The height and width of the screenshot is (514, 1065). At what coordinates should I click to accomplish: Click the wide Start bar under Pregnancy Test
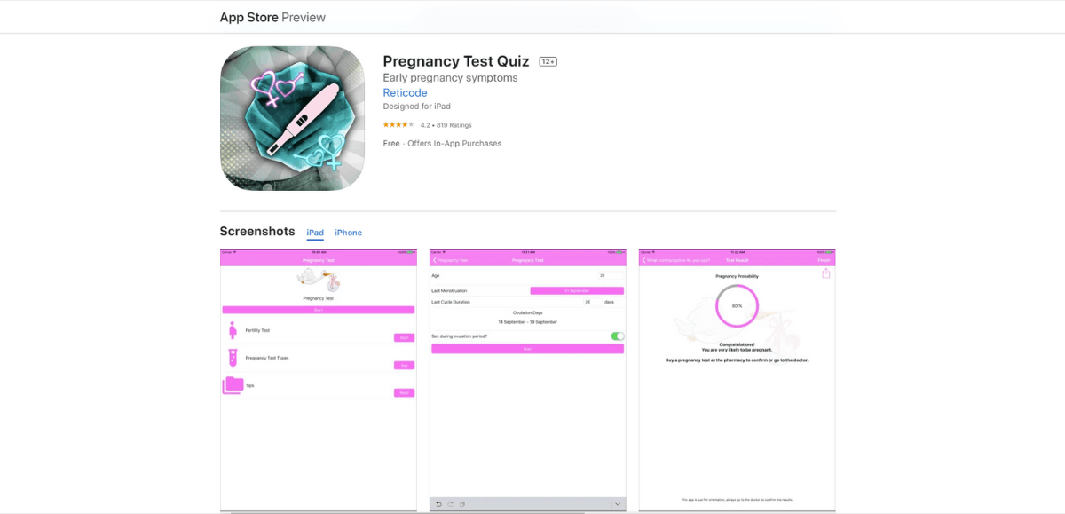(319, 310)
